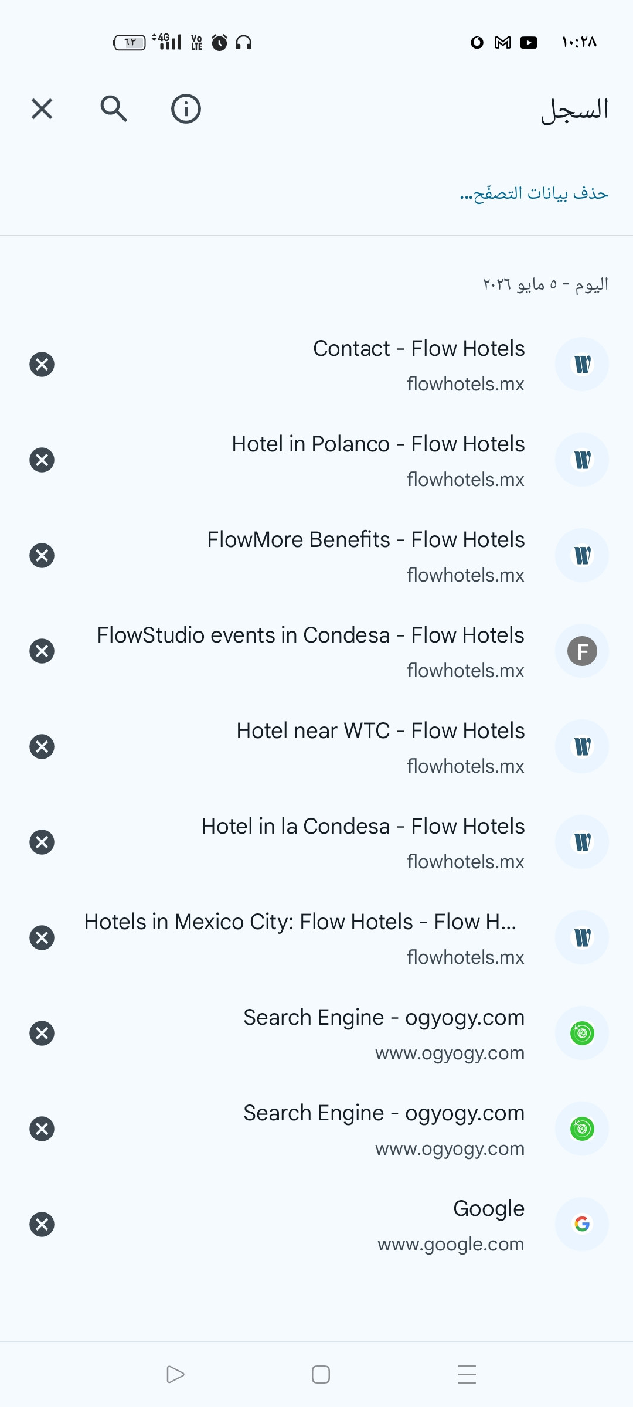Open the clear browsing data link
Screen dimensions: 633x1407
pyautogui.click(x=534, y=193)
